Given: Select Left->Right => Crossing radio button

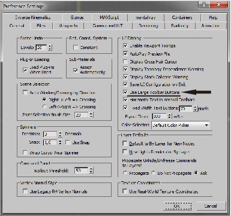Looking at the screenshot, I should click(x=44, y=107).
